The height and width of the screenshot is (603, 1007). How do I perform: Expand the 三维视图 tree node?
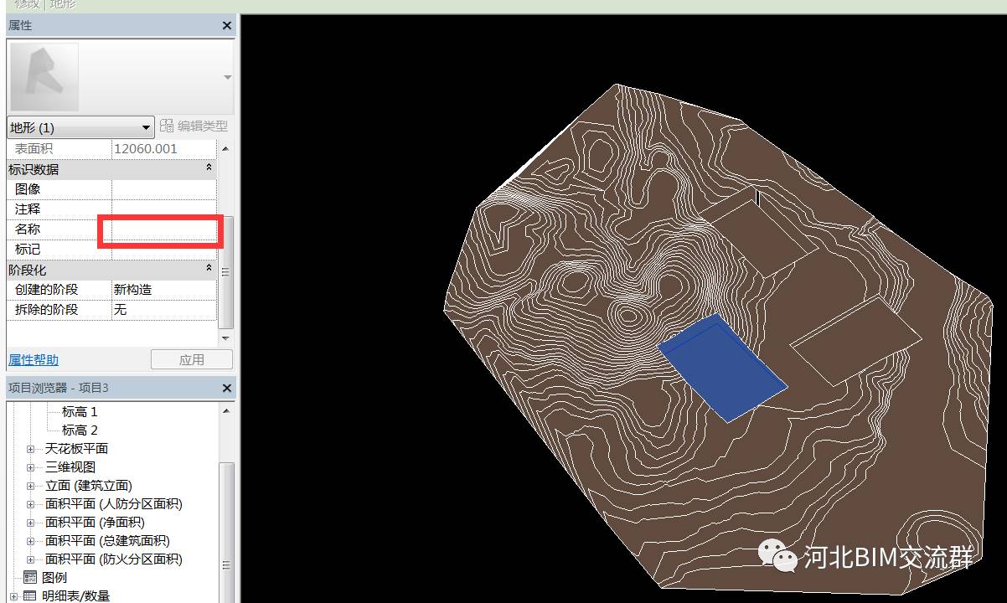coord(31,467)
